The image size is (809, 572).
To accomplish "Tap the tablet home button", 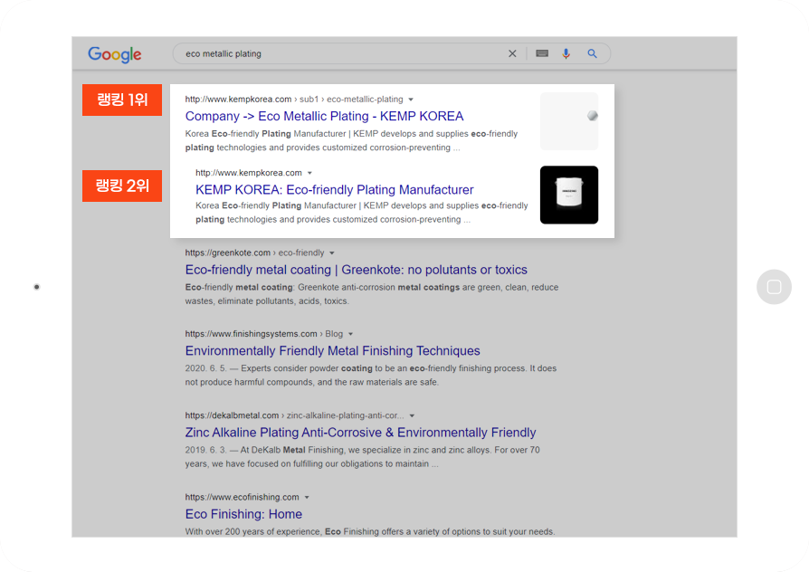I will click(774, 287).
